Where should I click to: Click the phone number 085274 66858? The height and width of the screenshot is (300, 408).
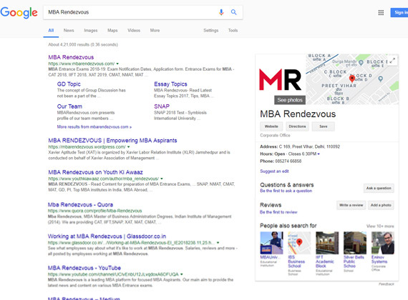click(x=288, y=161)
